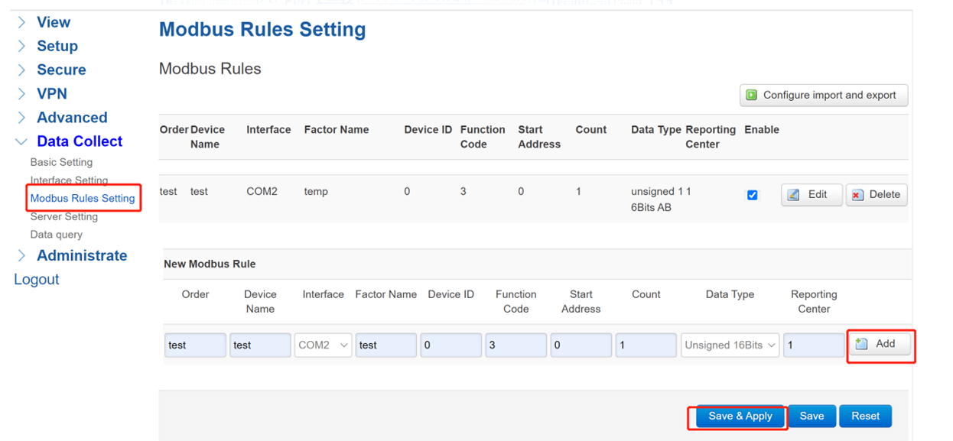Open Modbus Rules Setting page
Viewport: 953px width, 441px height.
click(x=83, y=199)
